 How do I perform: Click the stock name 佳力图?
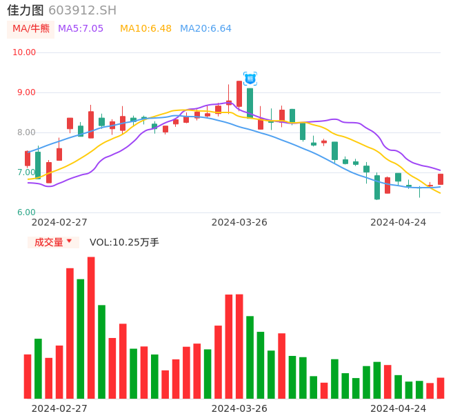[x=26, y=10]
